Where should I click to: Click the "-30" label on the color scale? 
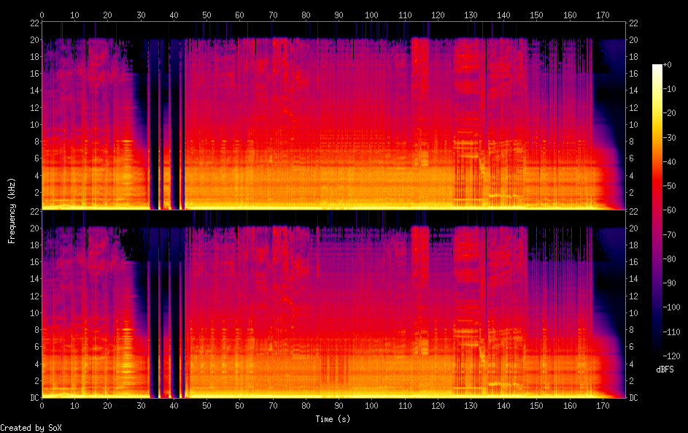(670, 137)
